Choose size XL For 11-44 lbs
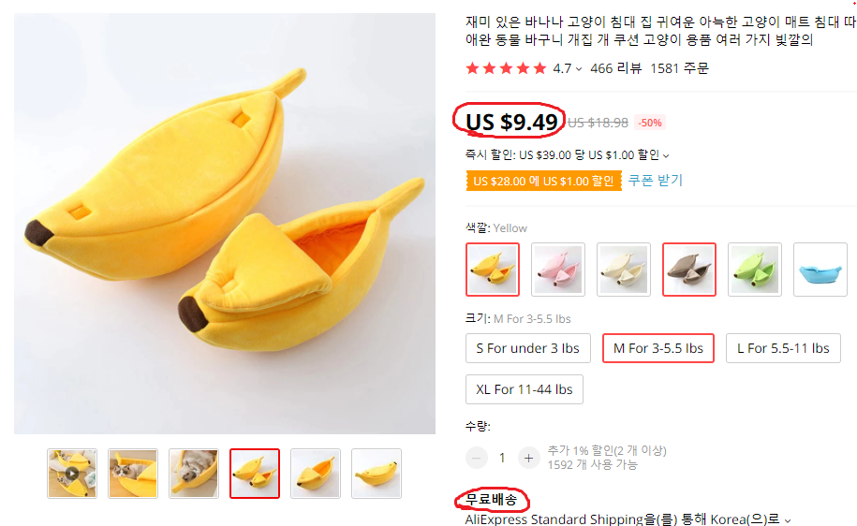 pyautogui.click(x=525, y=389)
